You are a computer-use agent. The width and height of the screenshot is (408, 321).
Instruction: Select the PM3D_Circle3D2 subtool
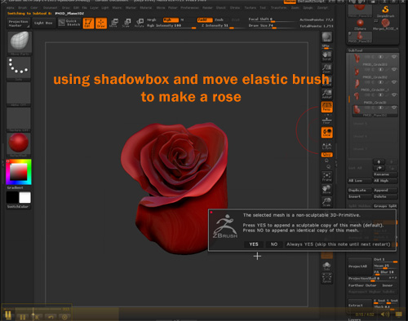pyautogui.click(x=375, y=73)
